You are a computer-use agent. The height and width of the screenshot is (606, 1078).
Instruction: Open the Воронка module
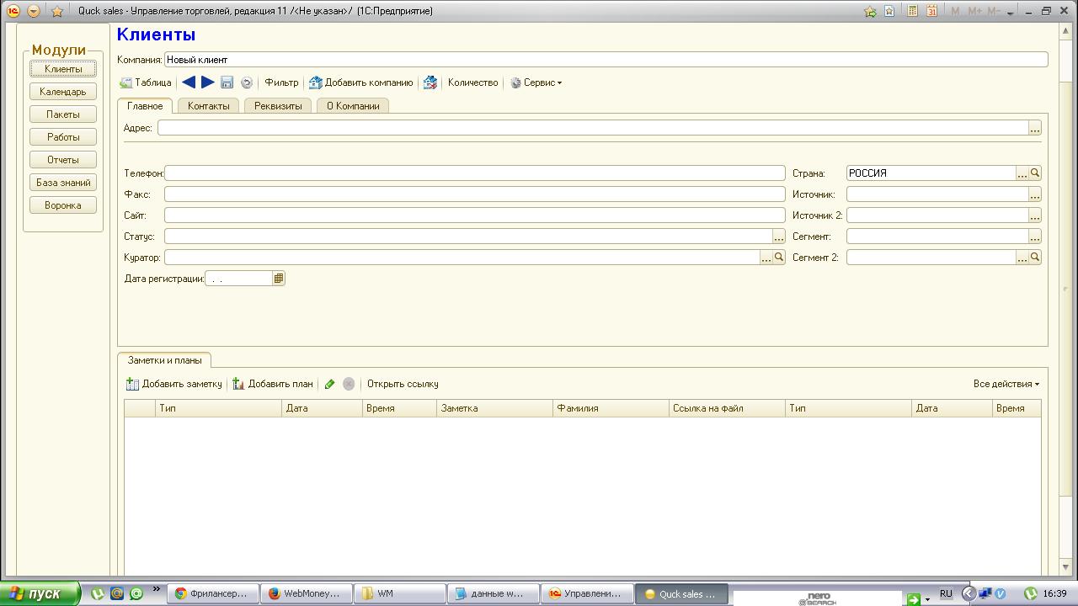point(63,205)
